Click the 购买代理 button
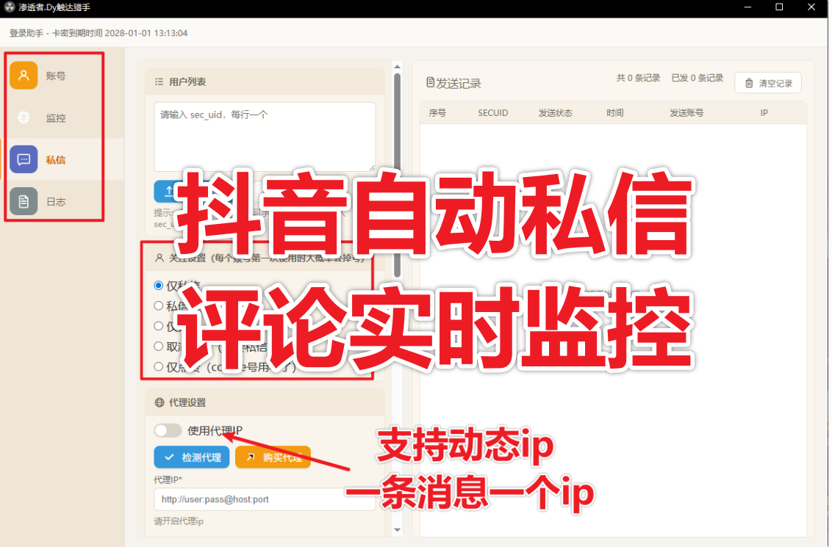 (273, 457)
